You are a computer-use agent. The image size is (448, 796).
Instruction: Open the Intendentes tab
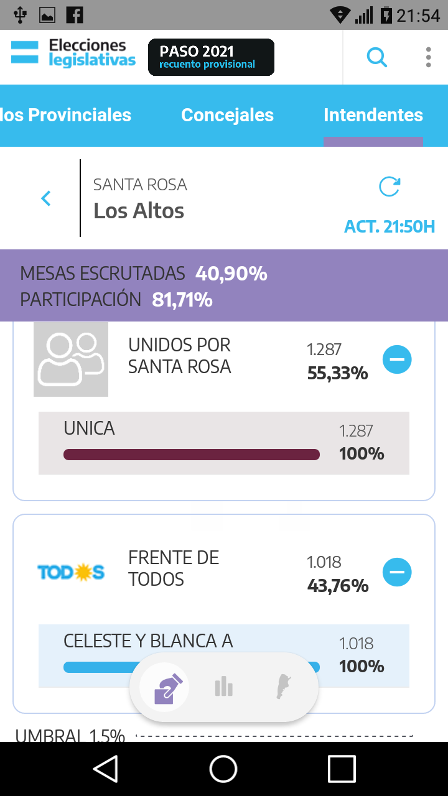373,115
